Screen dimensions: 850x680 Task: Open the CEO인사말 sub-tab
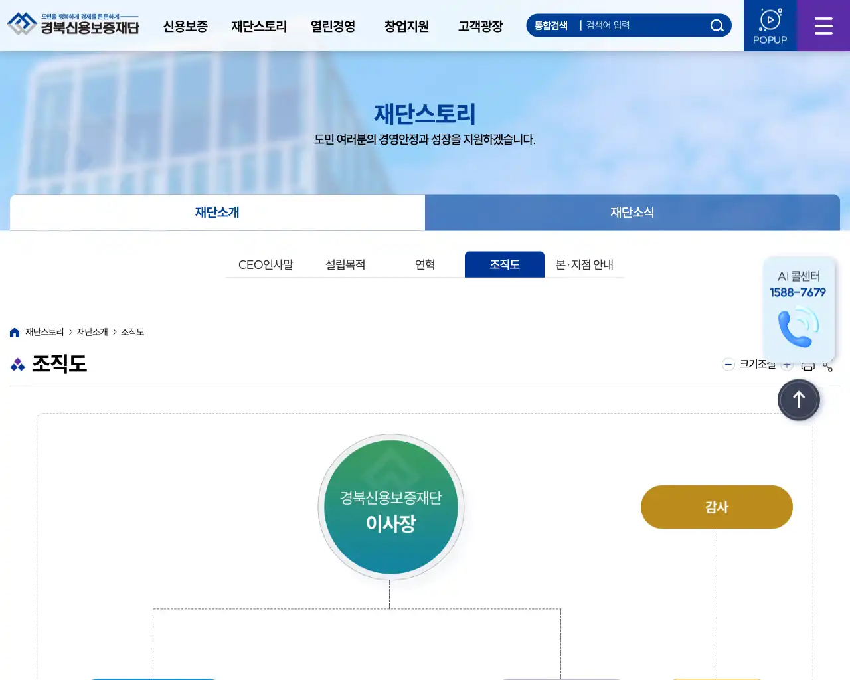[x=266, y=264]
